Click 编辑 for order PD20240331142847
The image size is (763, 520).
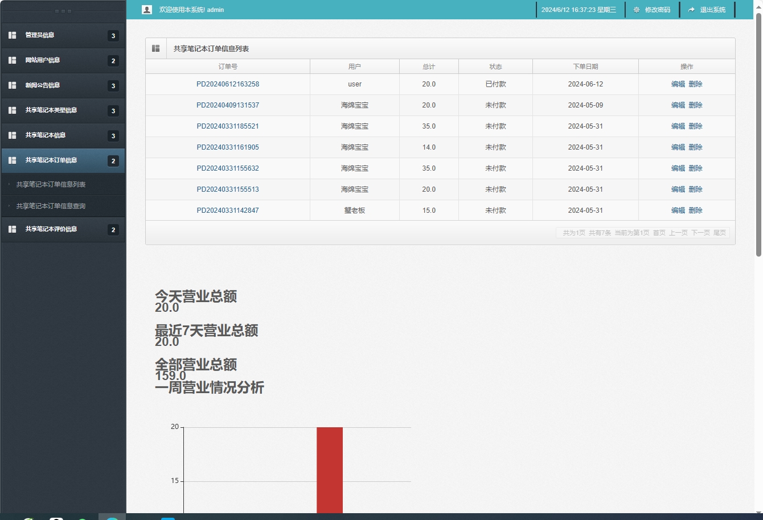coord(679,210)
